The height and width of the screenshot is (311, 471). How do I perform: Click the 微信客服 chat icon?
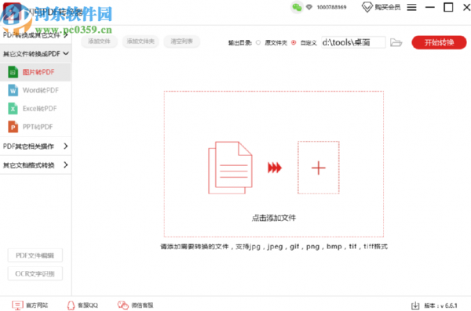pos(123,306)
